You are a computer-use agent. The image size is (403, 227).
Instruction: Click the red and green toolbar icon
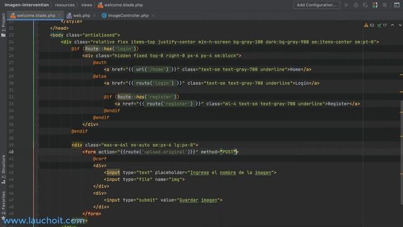375,5
